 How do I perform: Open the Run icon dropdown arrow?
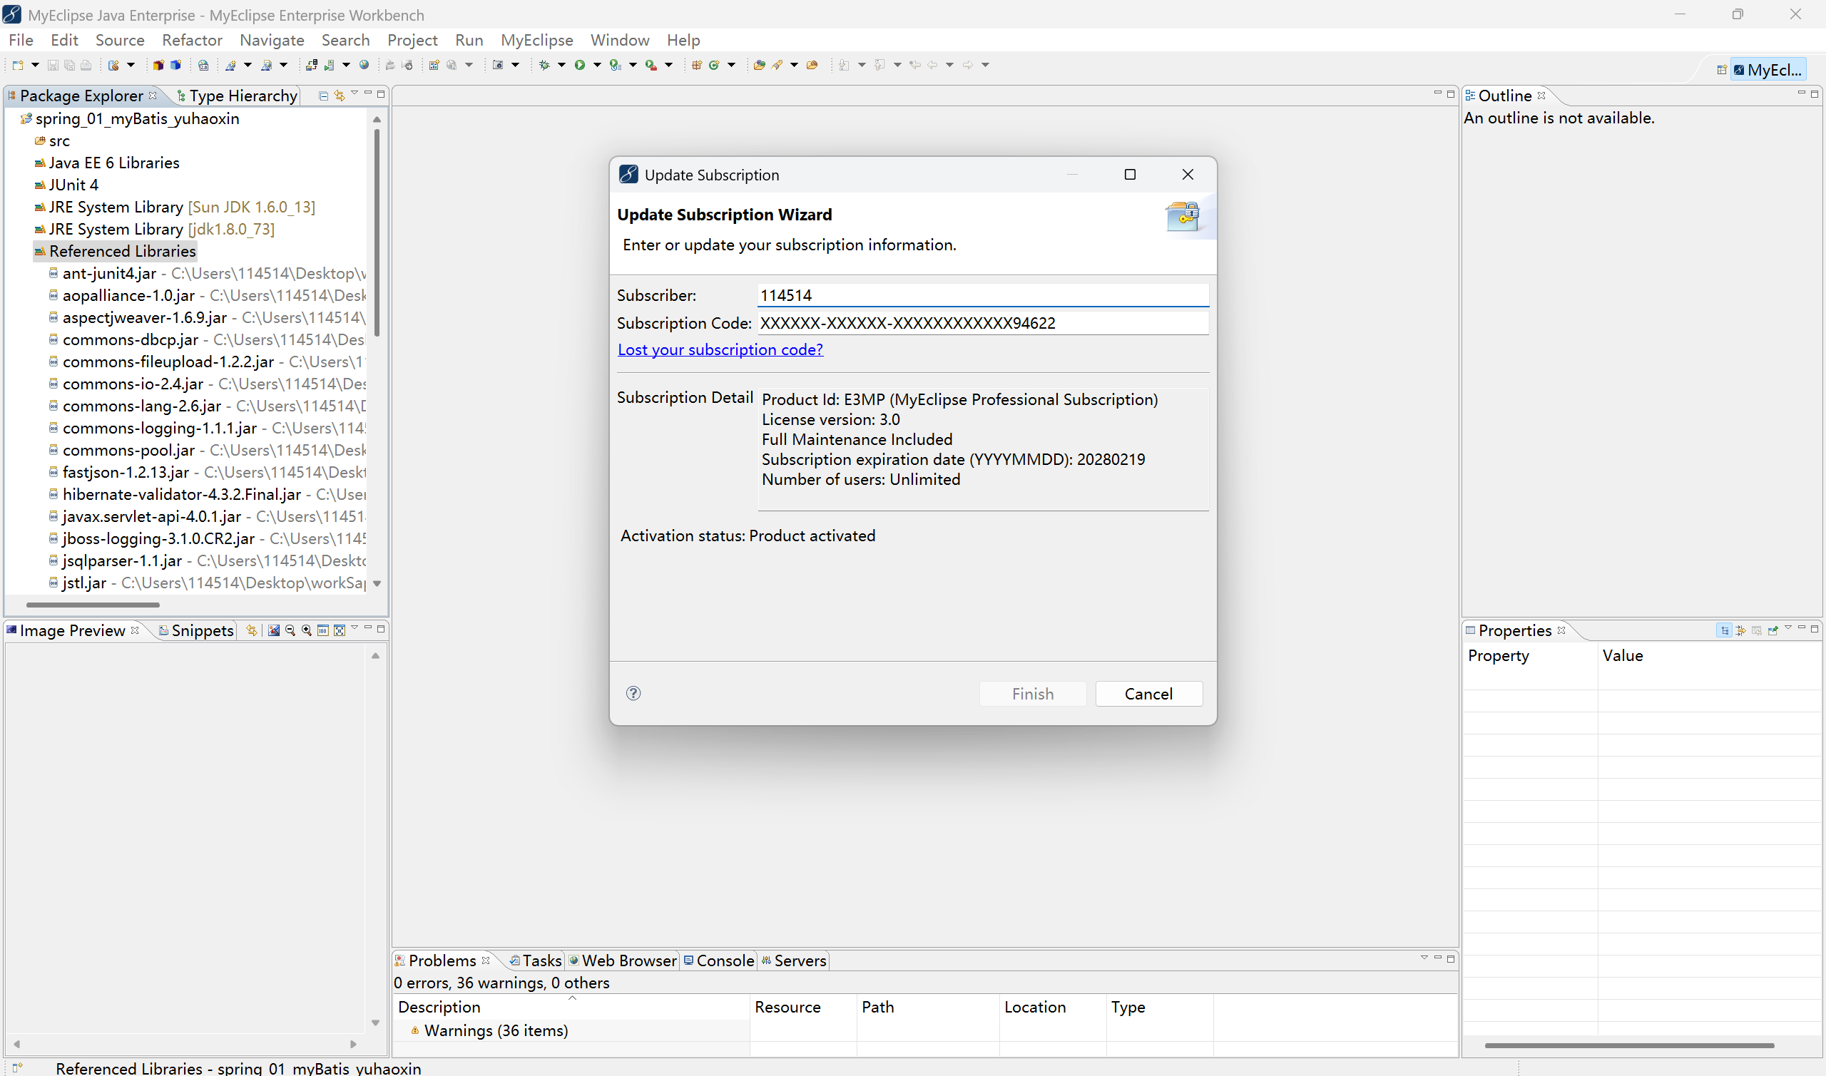click(597, 66)
